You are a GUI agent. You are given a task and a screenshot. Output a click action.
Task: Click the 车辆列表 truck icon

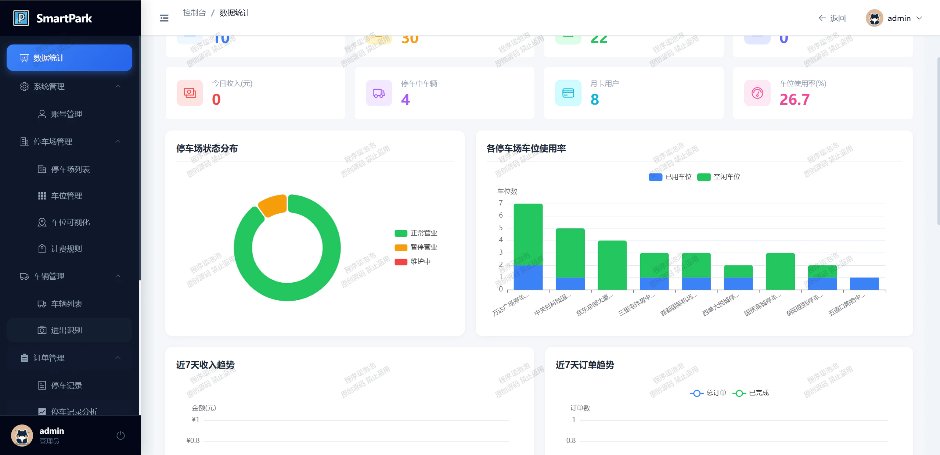[x=42, y=304]
